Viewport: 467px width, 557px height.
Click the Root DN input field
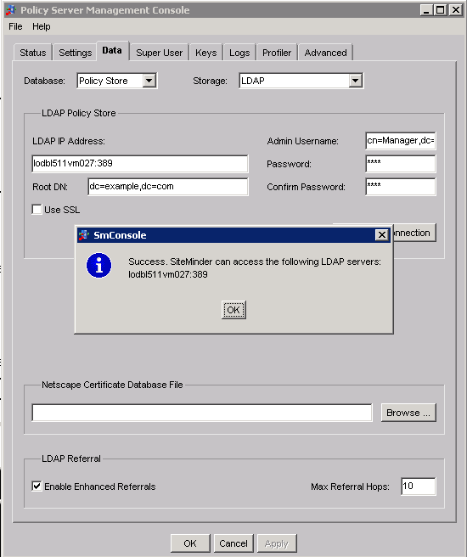click(x=168, y=187)
